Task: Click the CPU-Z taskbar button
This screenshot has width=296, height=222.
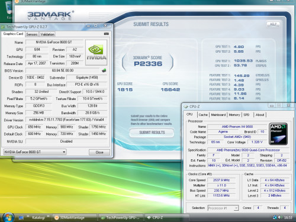Action: (167, 217)
